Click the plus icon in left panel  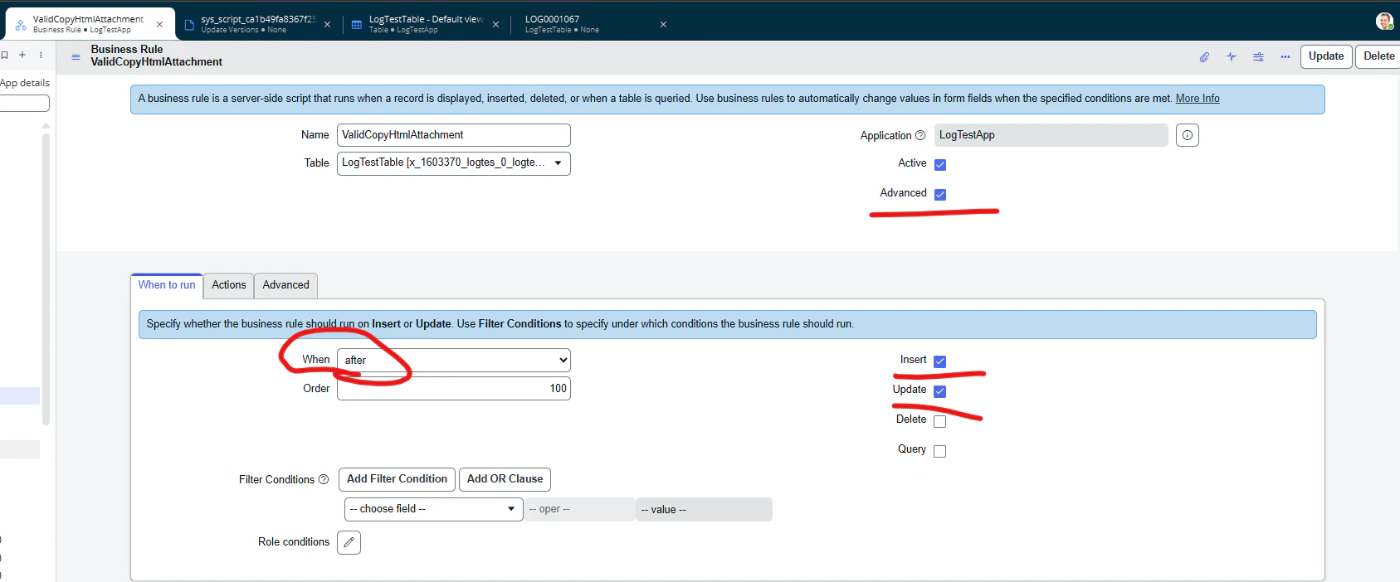pyautogui.click(x=22, y=55)
